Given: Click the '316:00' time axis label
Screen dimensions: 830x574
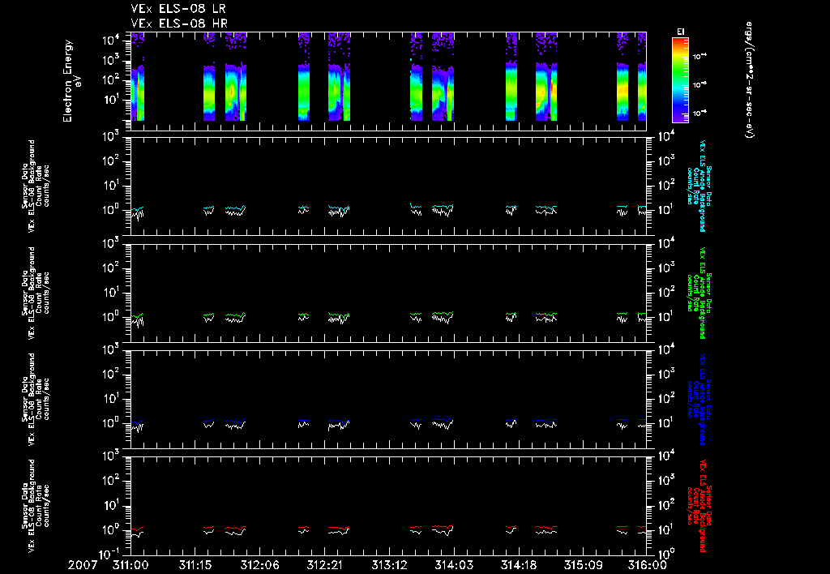Looking at the screenshot, I should (x=648, y=565).
